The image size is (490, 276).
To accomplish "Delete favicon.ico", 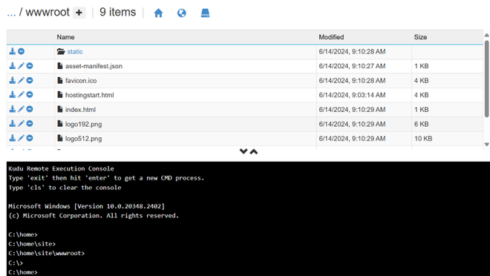I will pyautogui.click(x=30, y=80).
